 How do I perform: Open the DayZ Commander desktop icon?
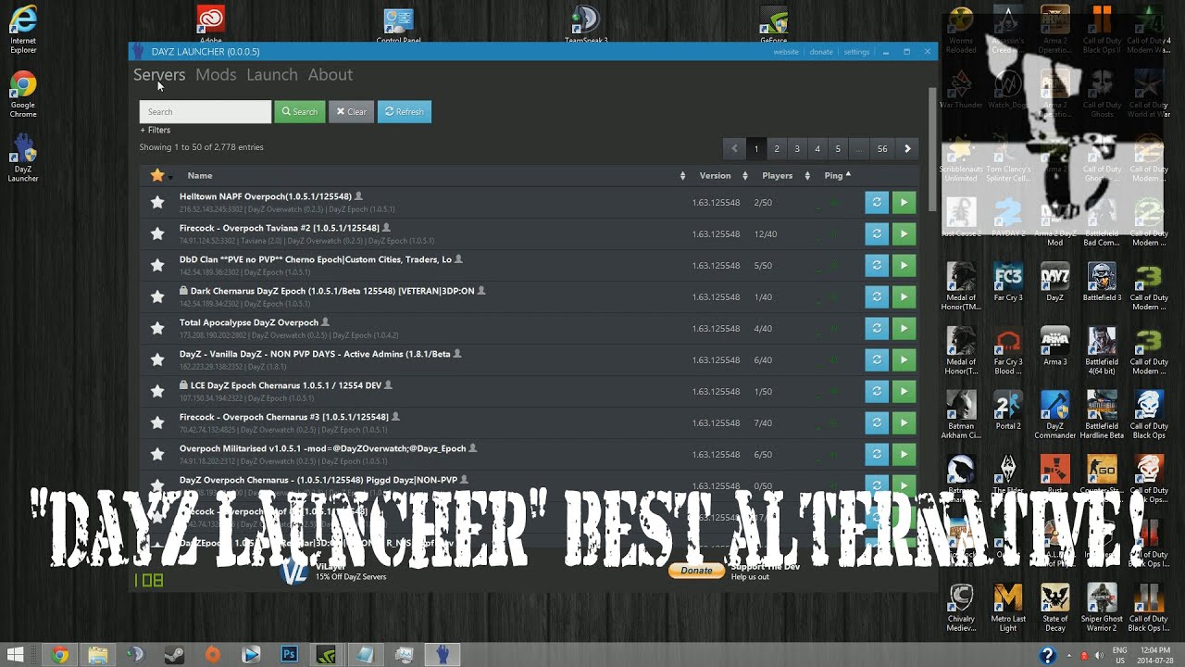(1054, 415)
